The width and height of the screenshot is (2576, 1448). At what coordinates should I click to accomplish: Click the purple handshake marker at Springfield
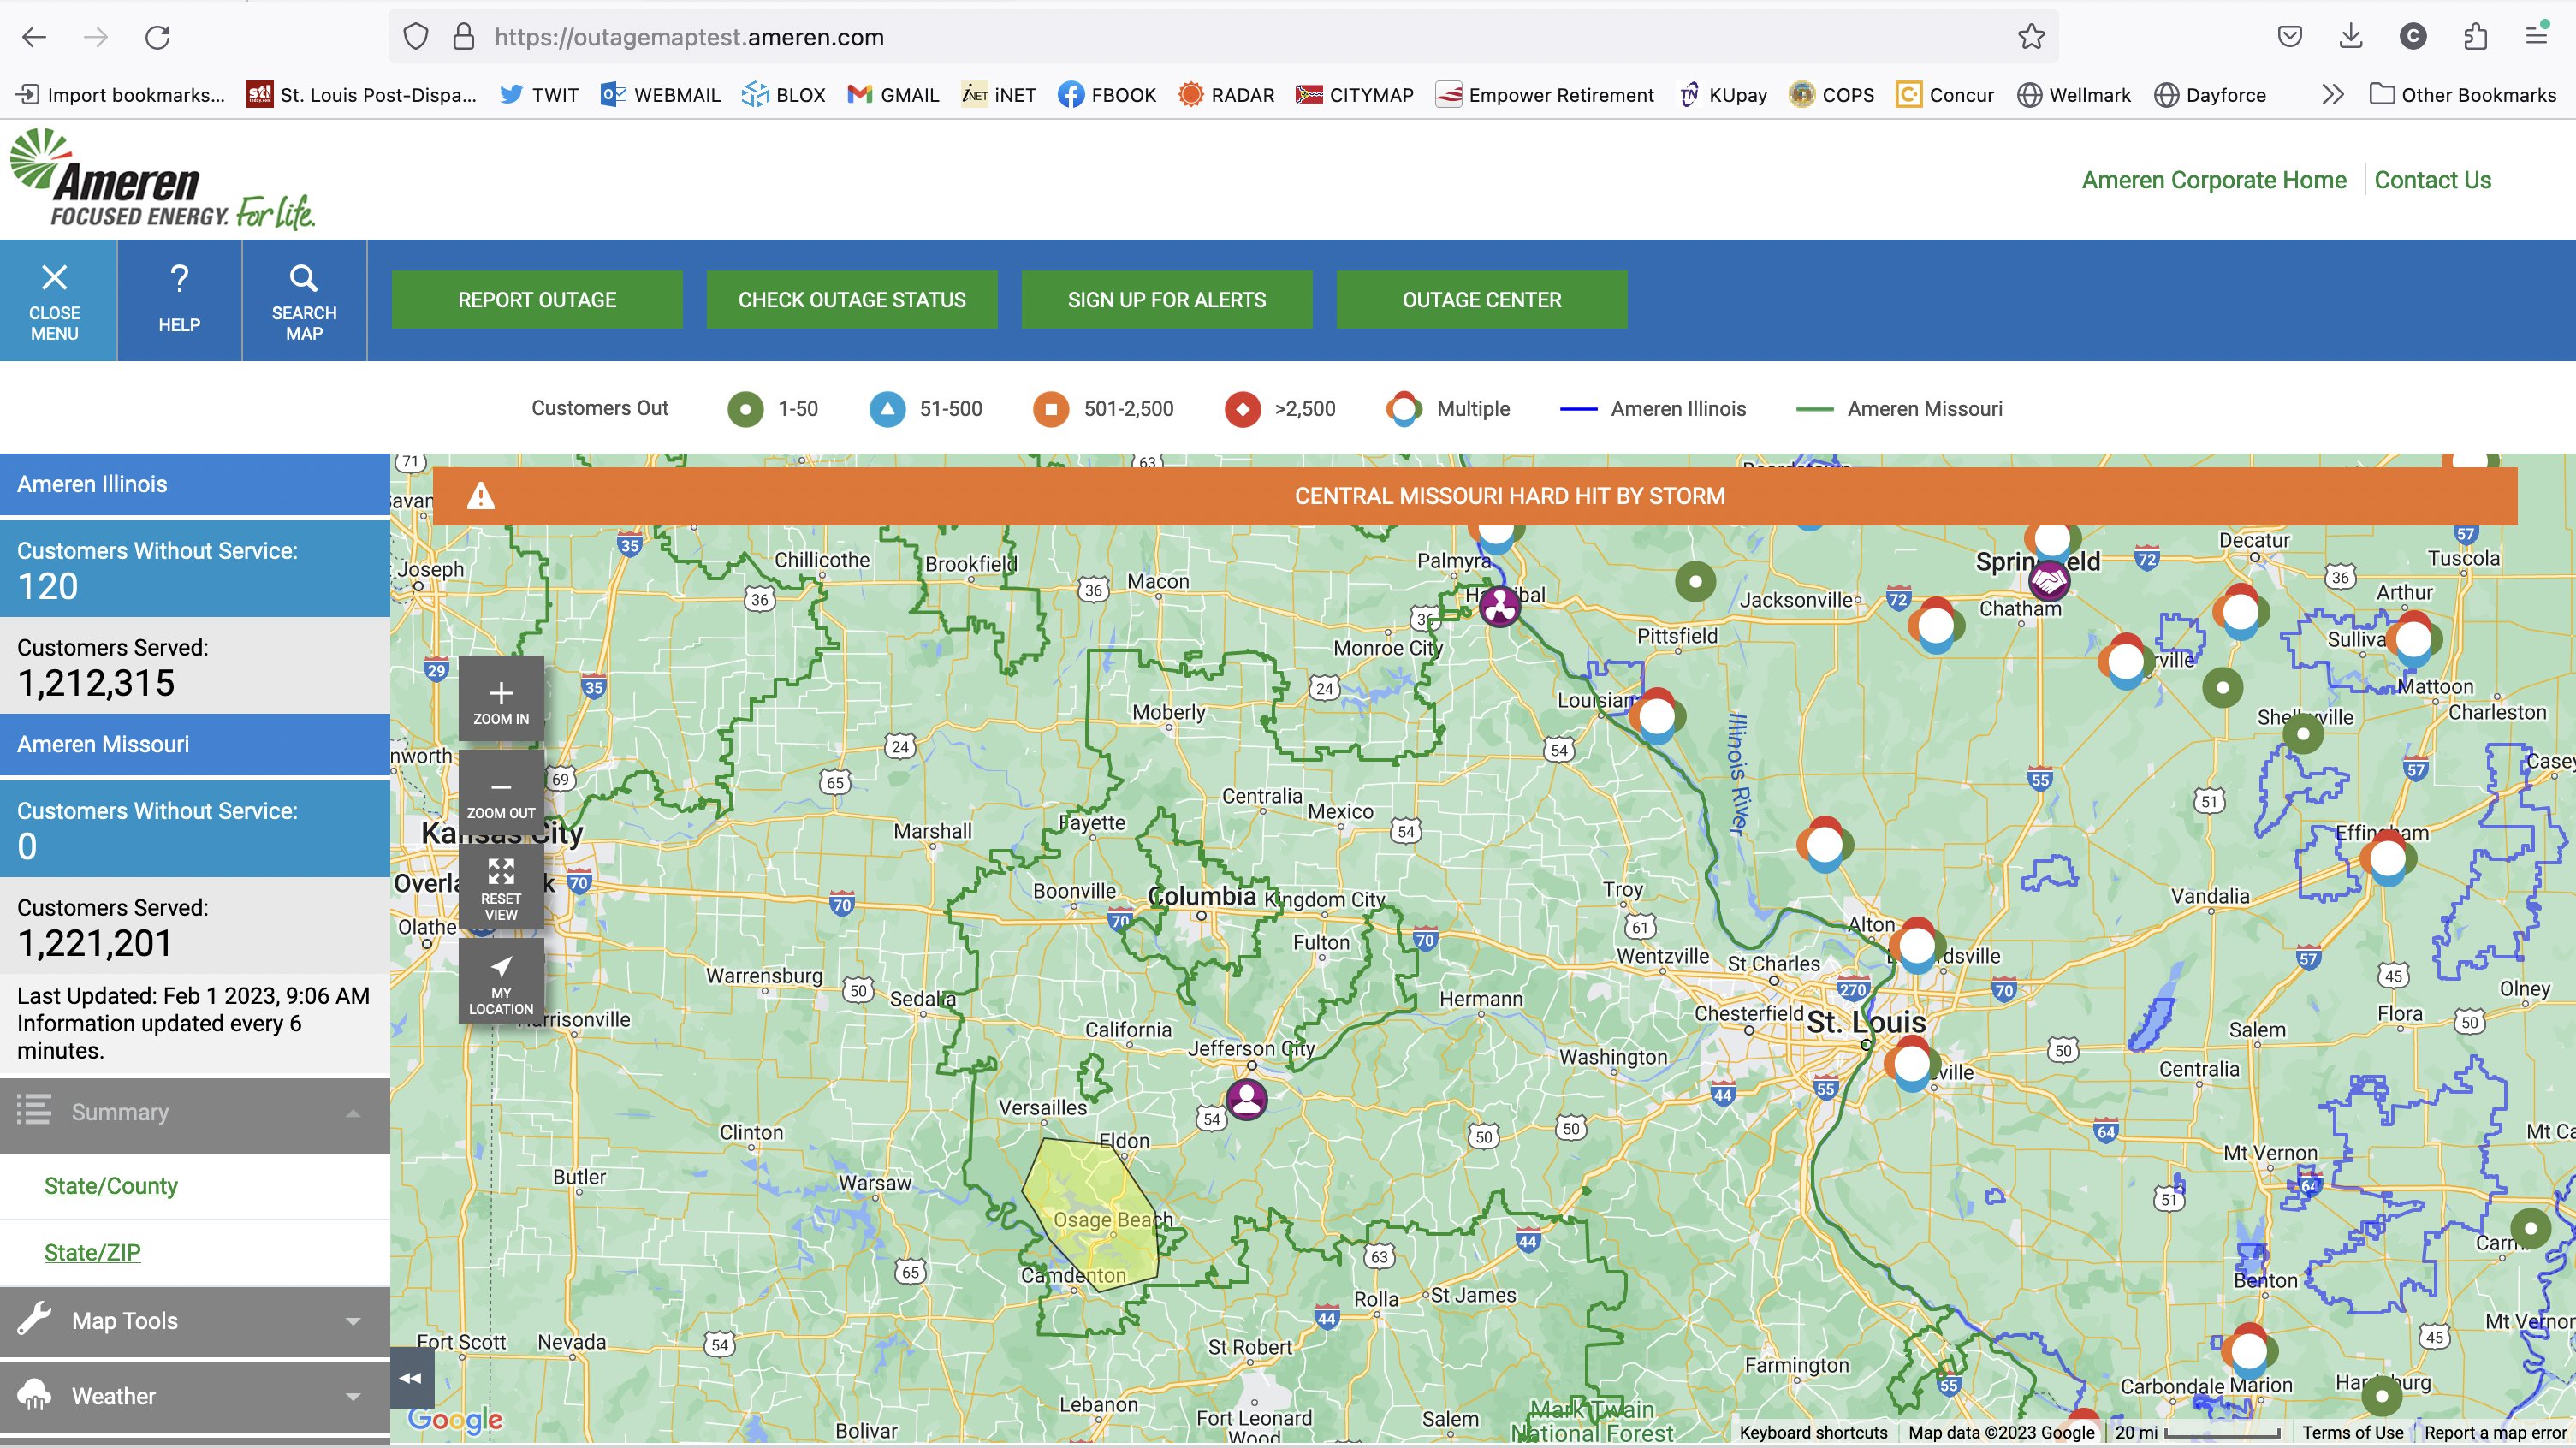[2049, 580]
